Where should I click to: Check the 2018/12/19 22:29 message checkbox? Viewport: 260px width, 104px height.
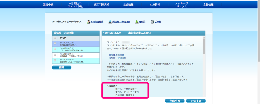pyautogui.click(x=55, y=44)
